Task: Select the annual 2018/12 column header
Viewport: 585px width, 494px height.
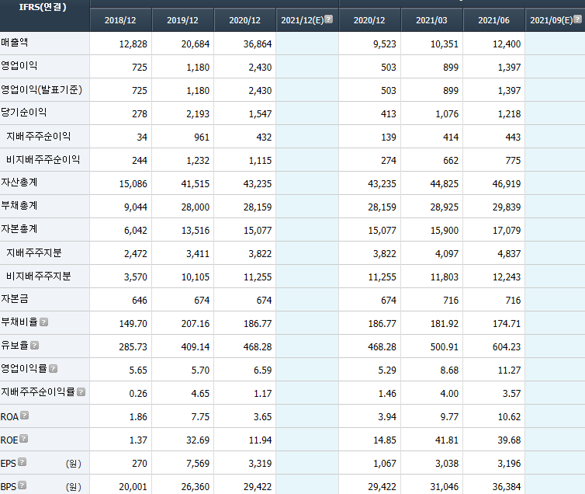Action: click(x=120, y=20)
